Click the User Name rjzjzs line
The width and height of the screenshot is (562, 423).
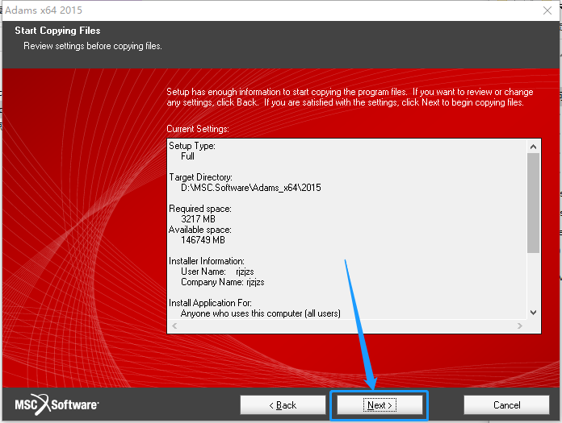(x=217, y=272)
